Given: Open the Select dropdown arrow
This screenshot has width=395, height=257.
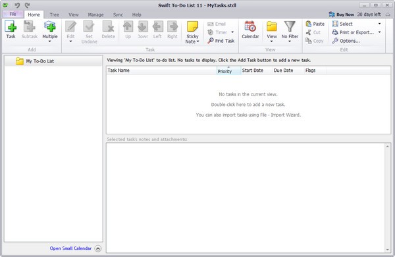Looking at the screenshot, I should 379,24.
